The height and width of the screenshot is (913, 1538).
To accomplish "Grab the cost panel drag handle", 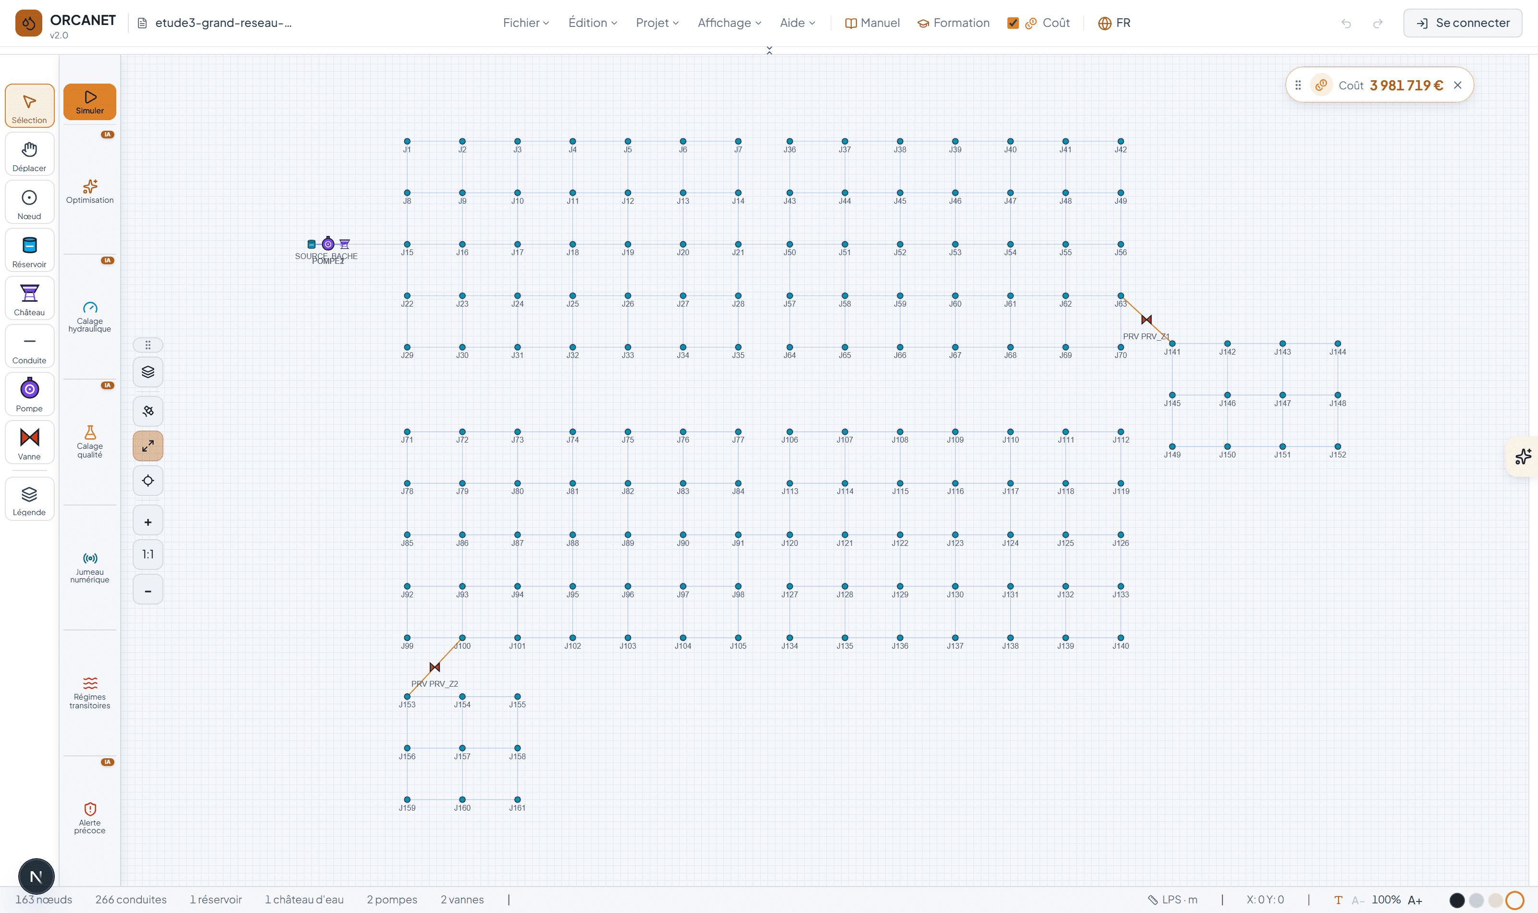I will [x=1298, y=85].
